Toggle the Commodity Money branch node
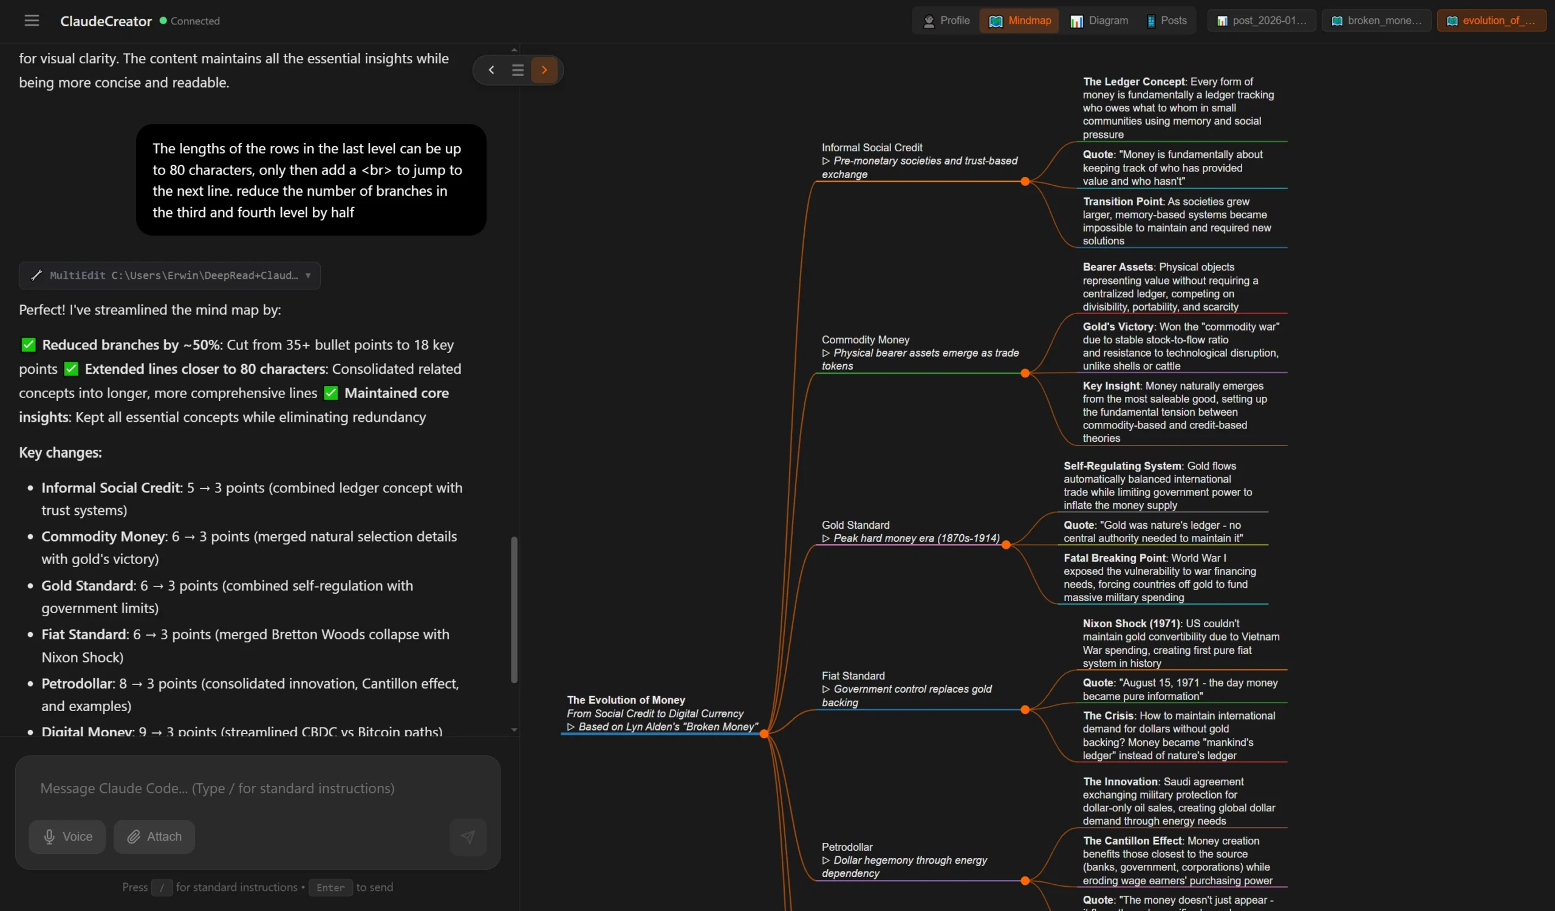1555x911 pixels. 1025,373
